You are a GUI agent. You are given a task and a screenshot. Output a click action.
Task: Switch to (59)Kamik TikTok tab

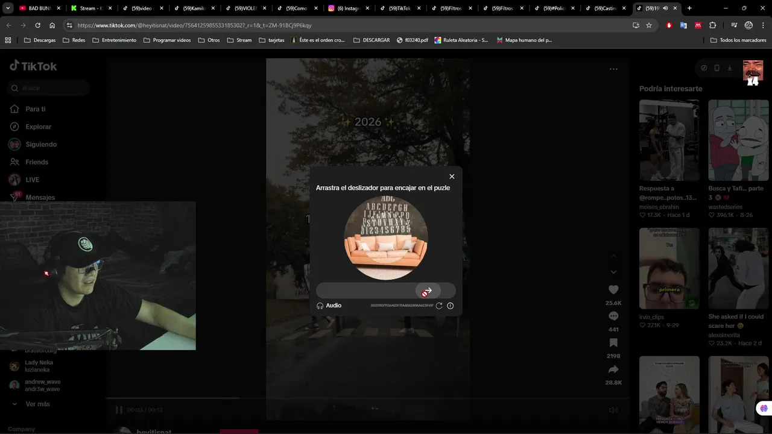194,8
